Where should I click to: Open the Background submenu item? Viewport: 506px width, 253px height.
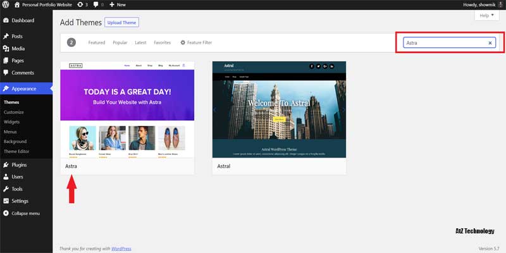15,141
